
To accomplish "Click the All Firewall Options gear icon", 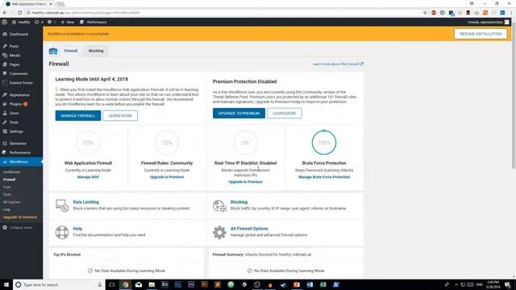I will point(219,232).
